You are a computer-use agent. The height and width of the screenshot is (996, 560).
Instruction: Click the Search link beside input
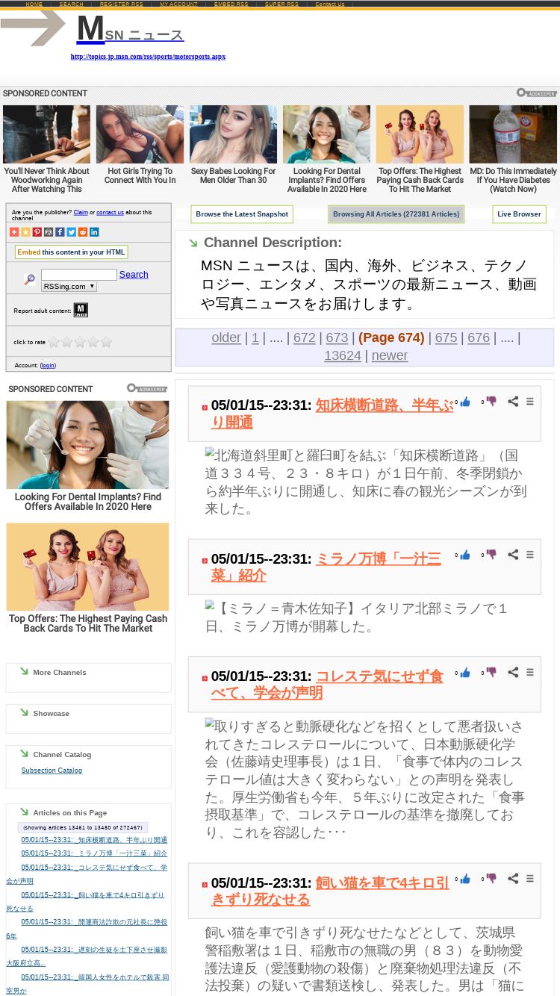click(134, 275)
